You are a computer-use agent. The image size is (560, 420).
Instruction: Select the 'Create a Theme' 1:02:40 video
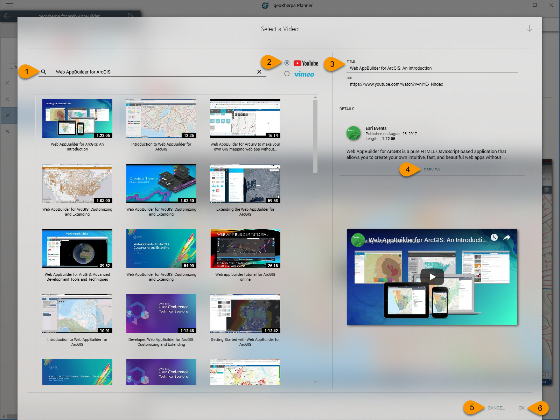(x=161, y=183)
